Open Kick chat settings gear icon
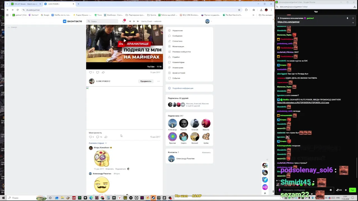This screenshot has width=358, height=201. click(346, 190)
